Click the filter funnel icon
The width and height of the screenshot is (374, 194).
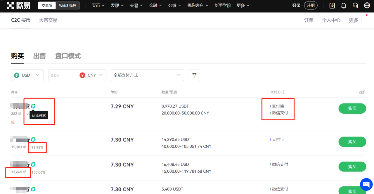coord(194,75)
